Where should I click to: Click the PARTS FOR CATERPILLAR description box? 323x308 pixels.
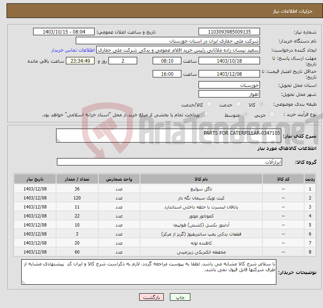(169, 136)
